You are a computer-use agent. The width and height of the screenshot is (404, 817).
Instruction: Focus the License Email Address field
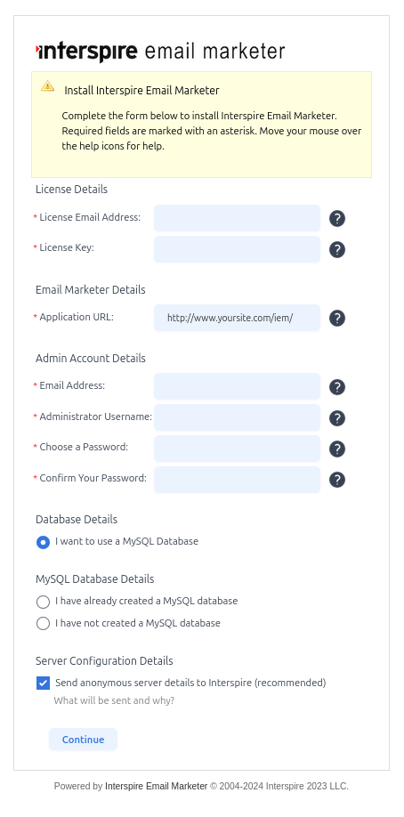(x=237, y=218)
